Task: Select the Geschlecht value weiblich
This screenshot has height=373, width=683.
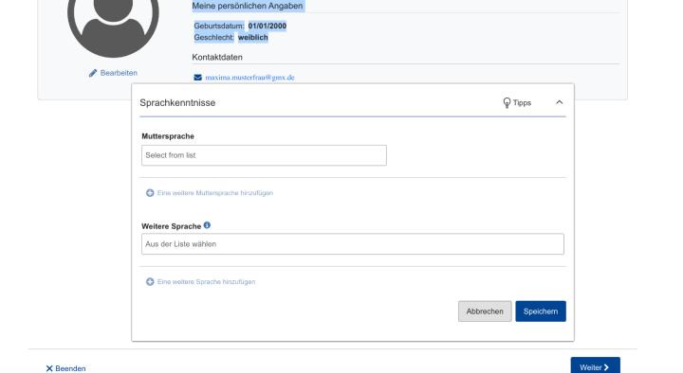Action: point(252,37)
